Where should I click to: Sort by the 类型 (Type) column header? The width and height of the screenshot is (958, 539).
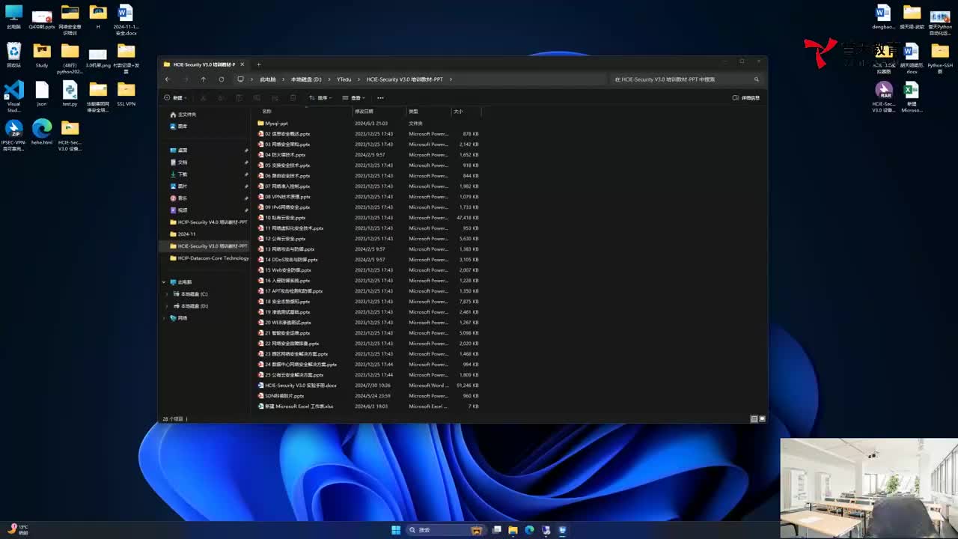(x=414, y=112)
